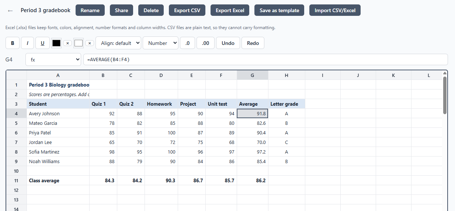Click Export Excel
This screenshot has height=211, width=455.
coord(230,10)
